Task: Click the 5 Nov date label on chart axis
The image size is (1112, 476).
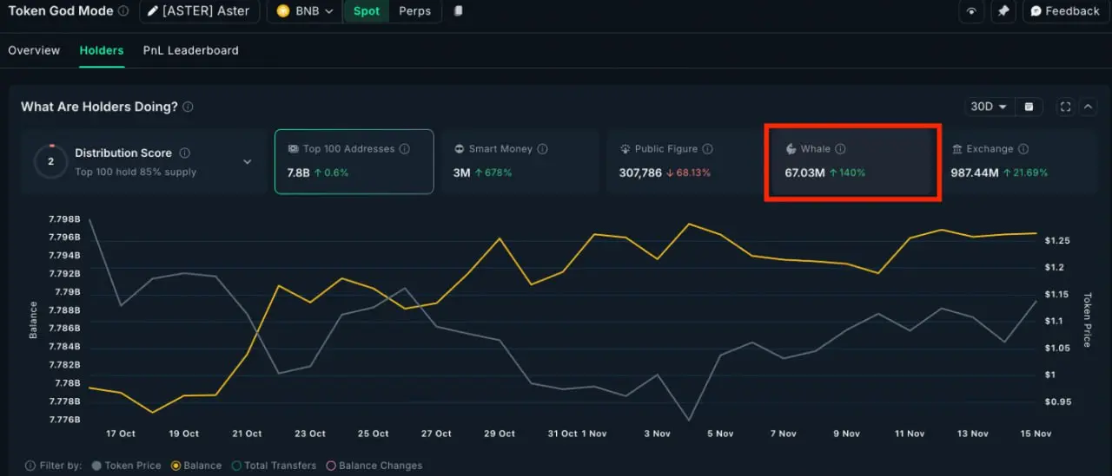Action: pos(720,434)
